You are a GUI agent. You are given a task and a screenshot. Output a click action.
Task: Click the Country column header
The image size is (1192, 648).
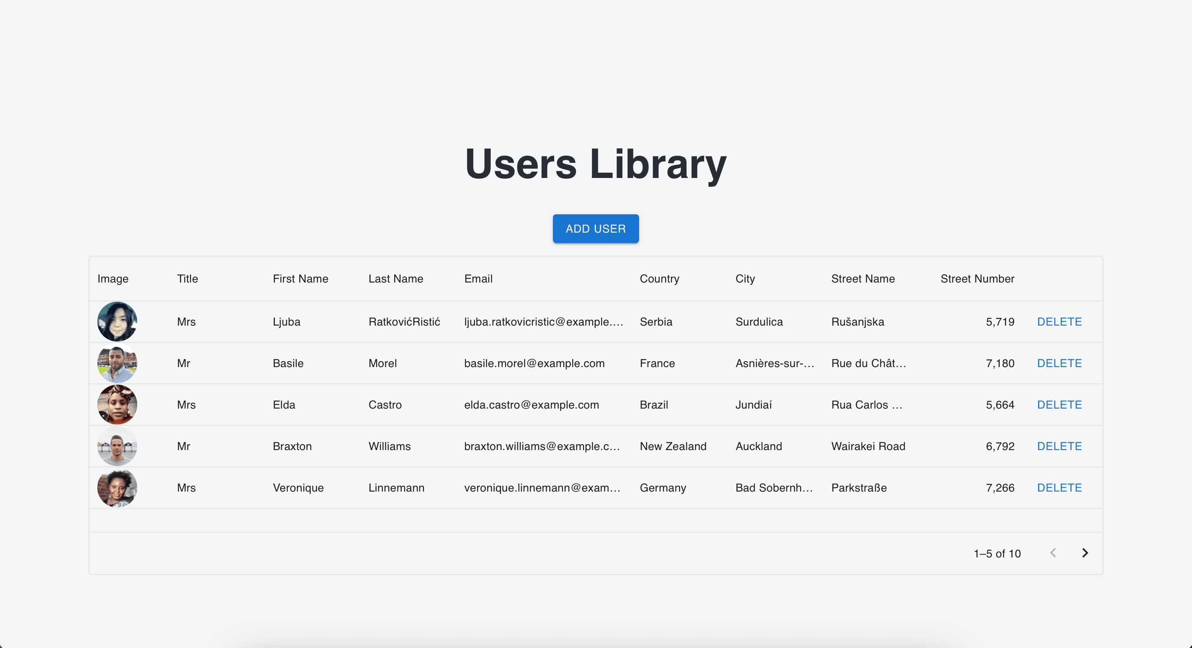pyautogui.click(x=659, y=279)
